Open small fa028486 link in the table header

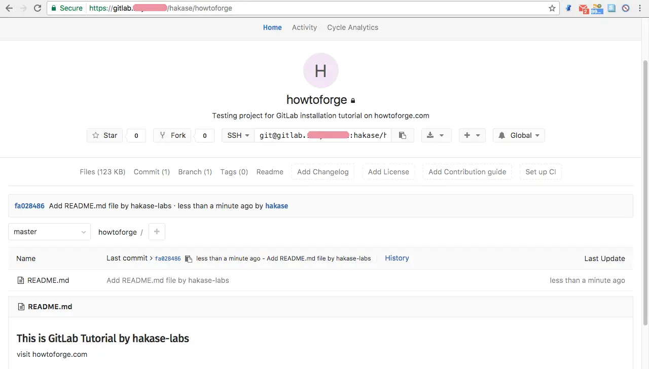coord(168,259)
